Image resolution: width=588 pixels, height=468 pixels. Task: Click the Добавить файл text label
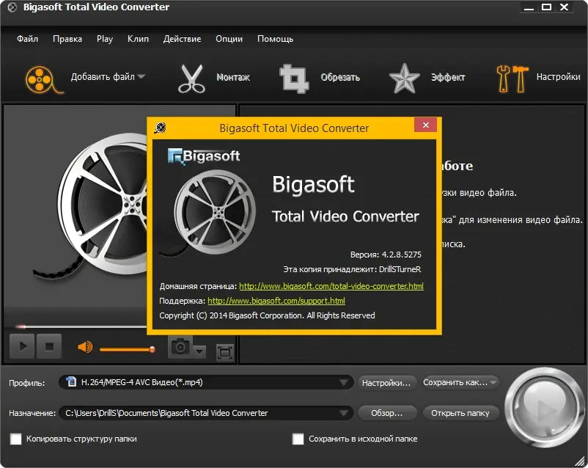tap(103, 76)
